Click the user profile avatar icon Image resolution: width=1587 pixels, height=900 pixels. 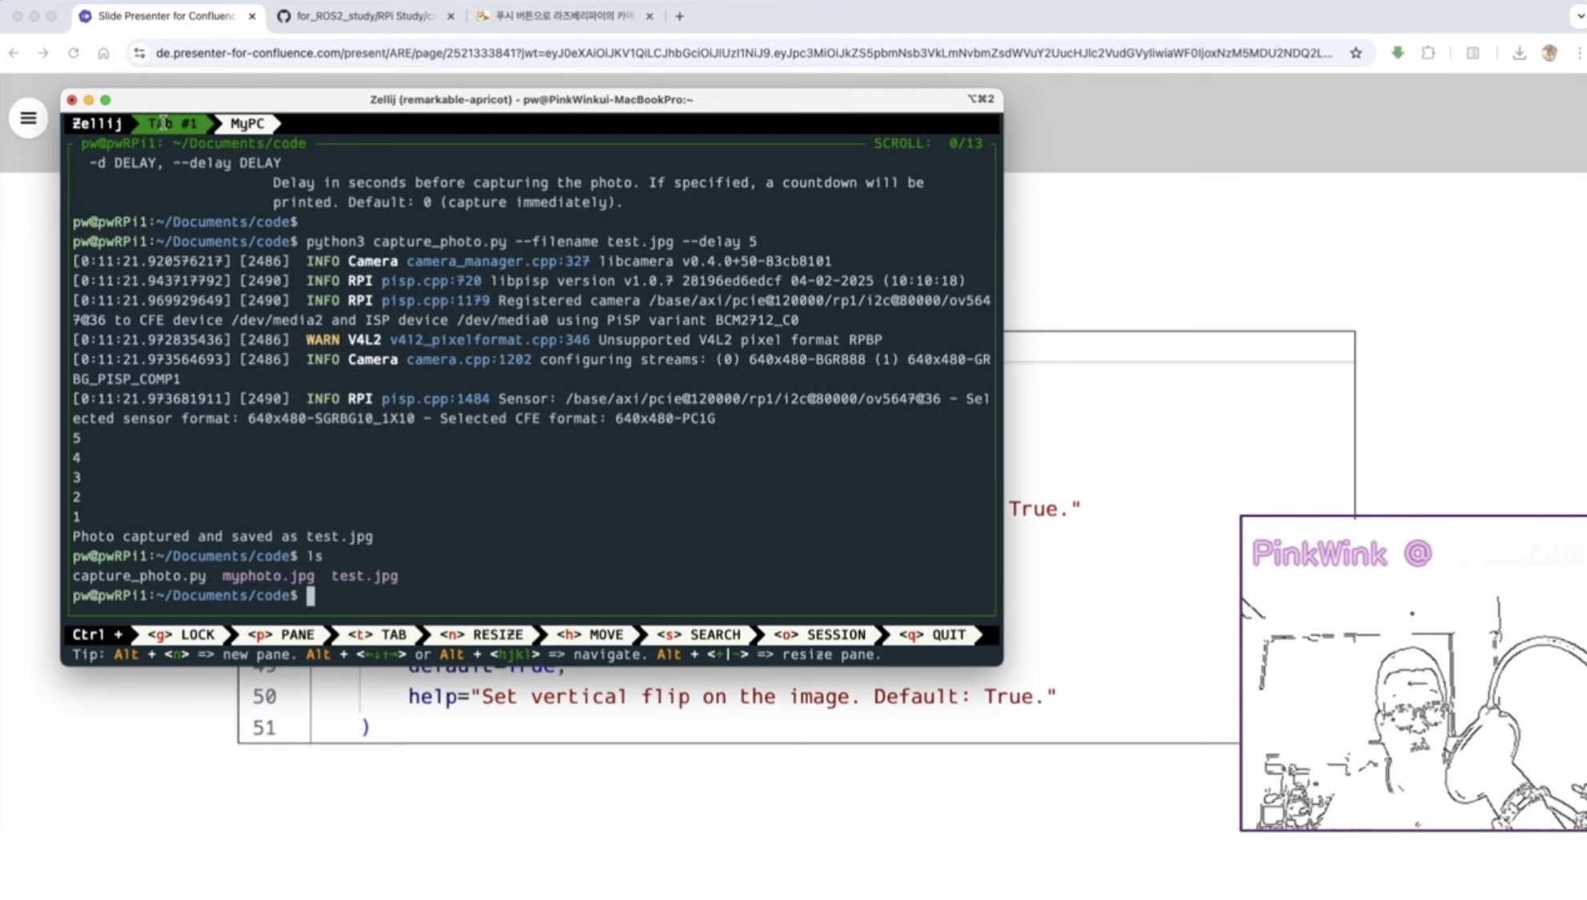point(1549,53)
